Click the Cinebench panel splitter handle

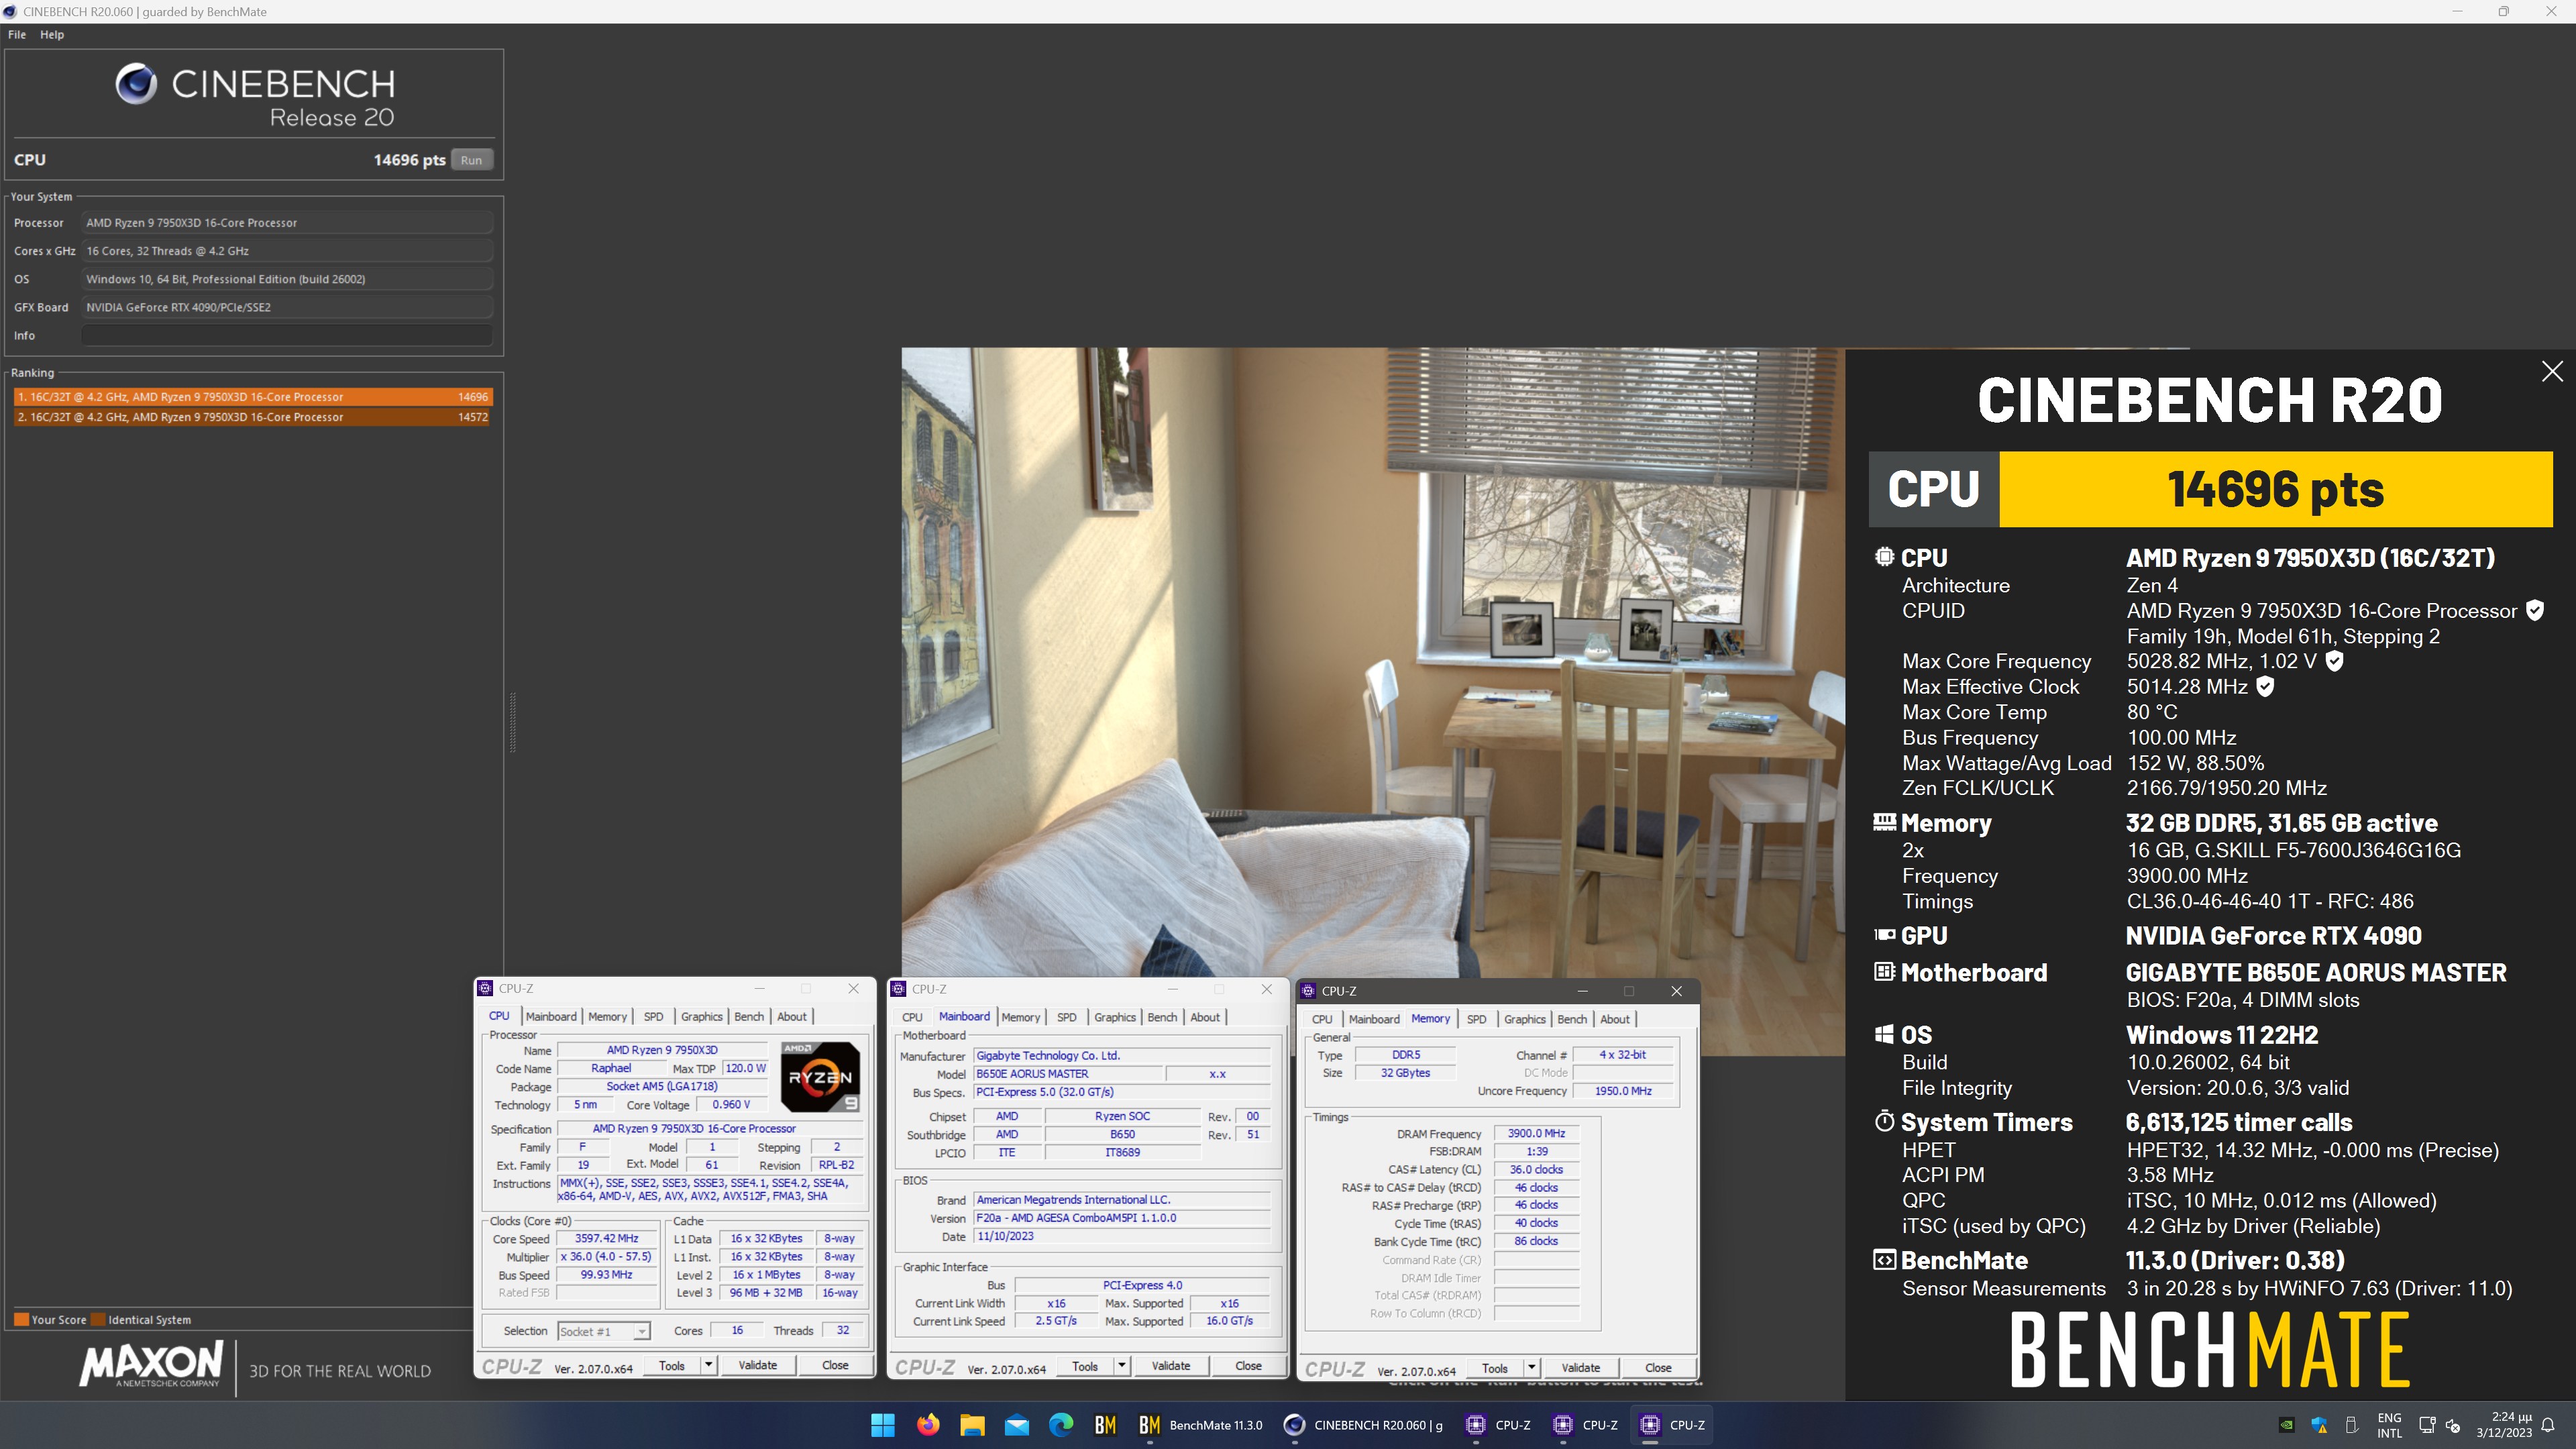click(x=513, y=722)
